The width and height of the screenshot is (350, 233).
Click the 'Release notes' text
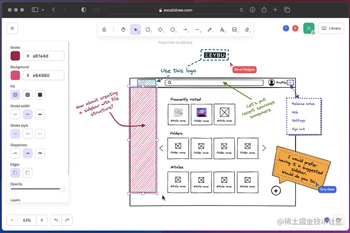point(303,104)
